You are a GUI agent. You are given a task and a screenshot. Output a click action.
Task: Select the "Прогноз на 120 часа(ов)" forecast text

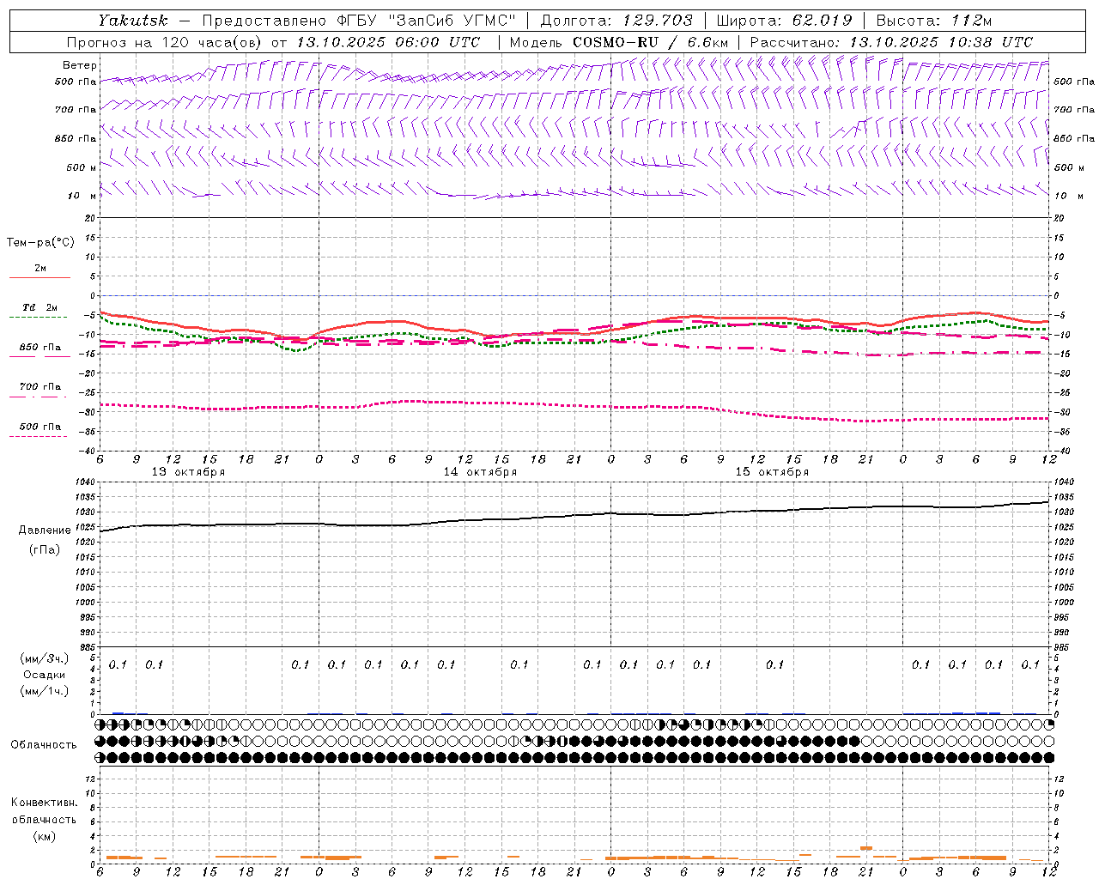click(165, 42)
